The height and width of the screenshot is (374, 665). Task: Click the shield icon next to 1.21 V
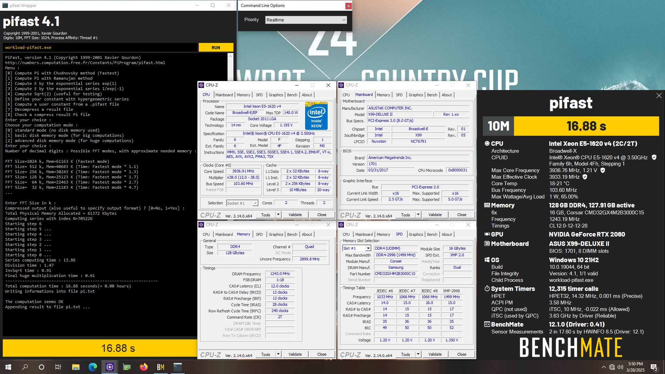tap(603, 170)
